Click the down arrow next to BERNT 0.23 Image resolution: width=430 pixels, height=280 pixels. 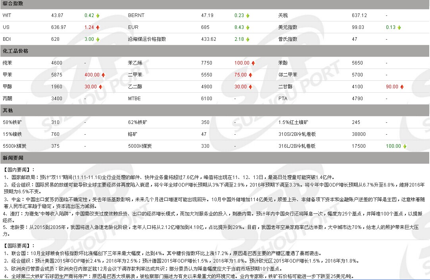(248, 15)
